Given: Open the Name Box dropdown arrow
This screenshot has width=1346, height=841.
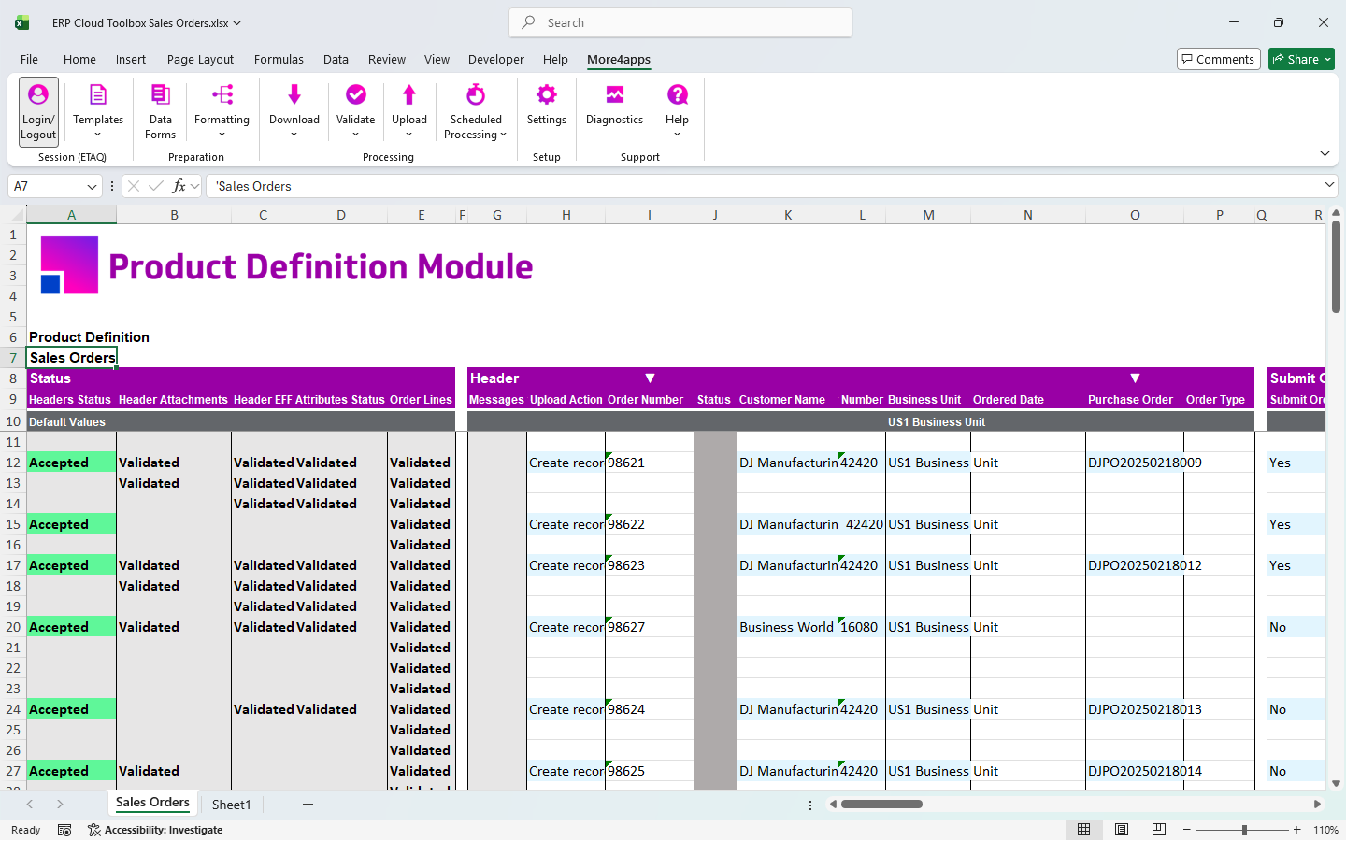Looking at the screenshot, I should click(92, 187).
